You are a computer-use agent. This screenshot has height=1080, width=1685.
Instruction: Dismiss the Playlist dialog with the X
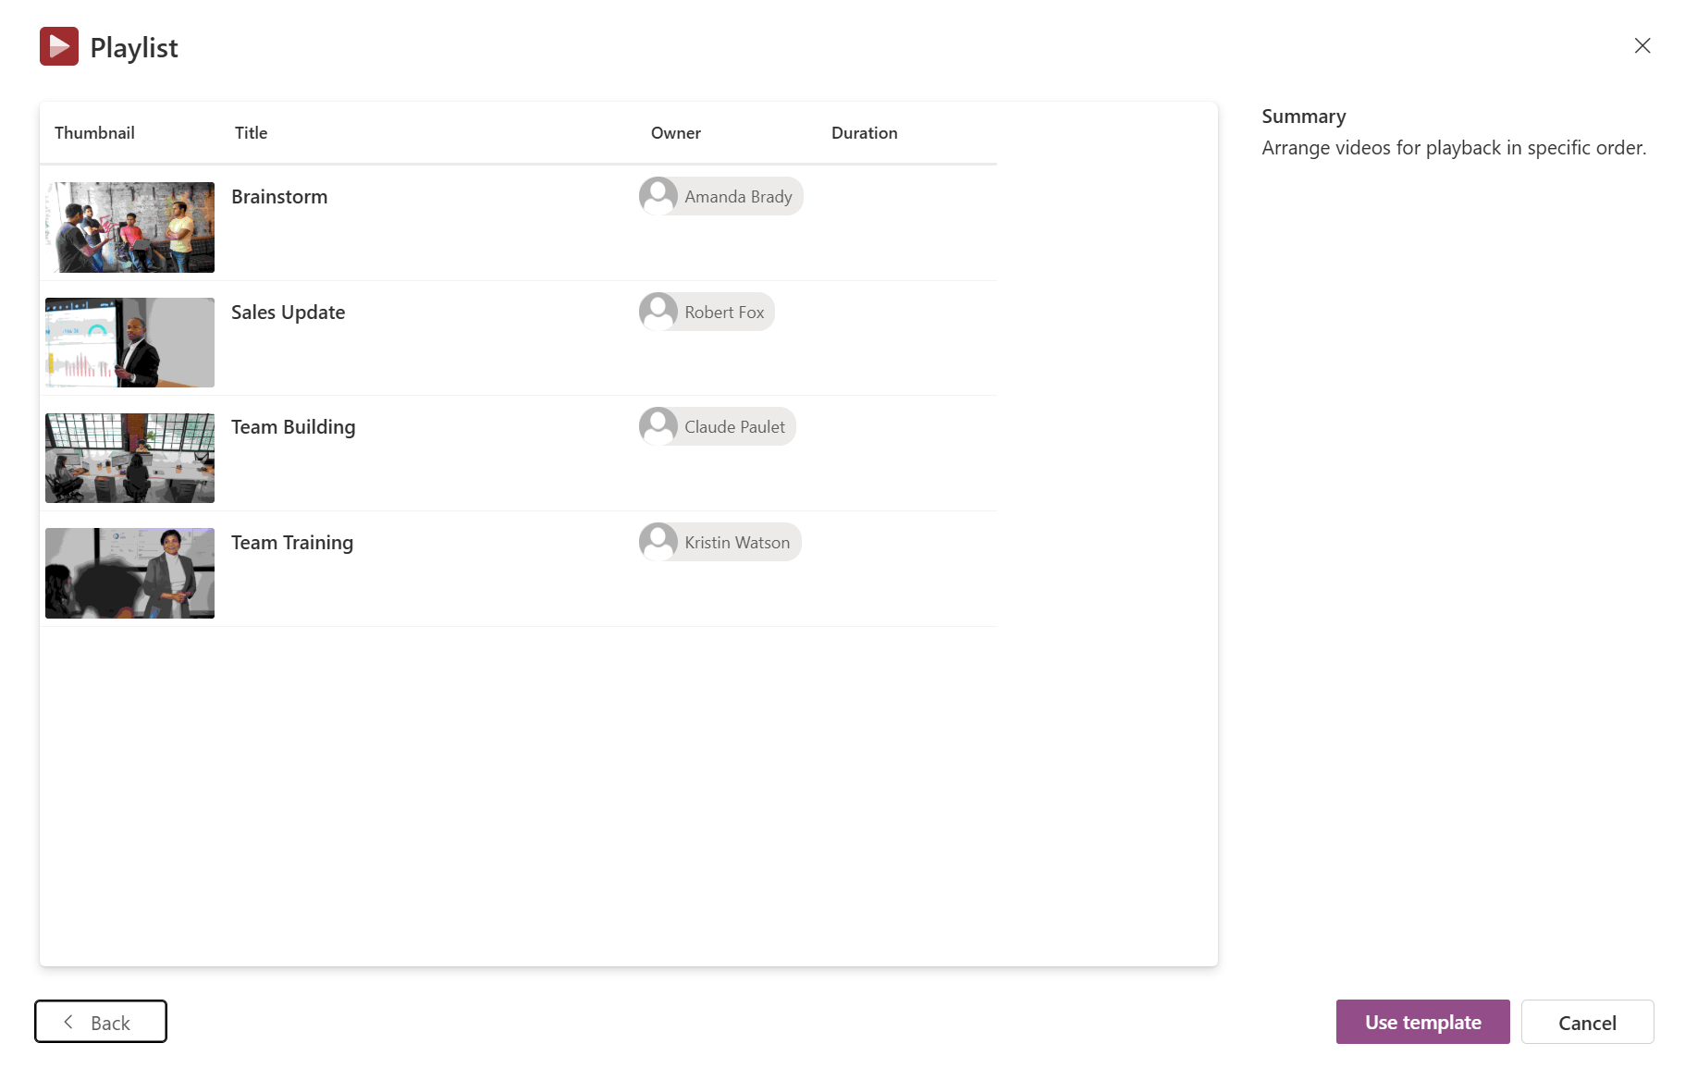[x=1642, y=45]
